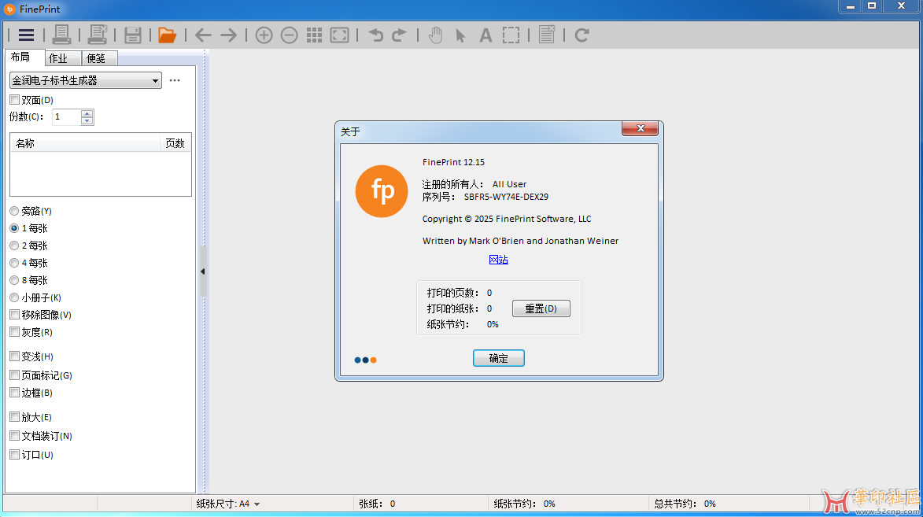
Task: Open the hamburger menu icon
Action: [26, 35]
